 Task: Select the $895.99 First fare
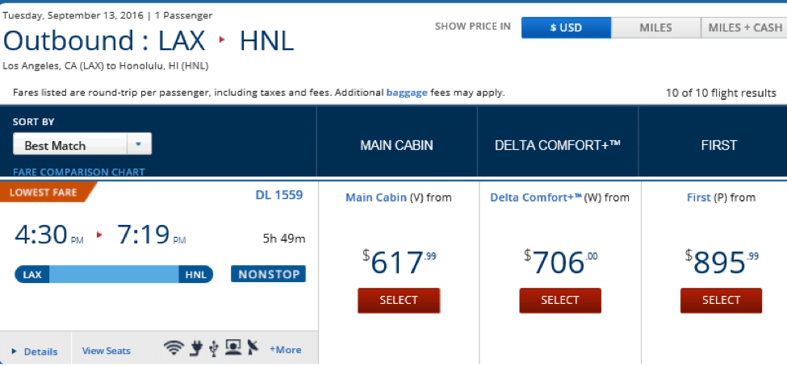[721, 301]
